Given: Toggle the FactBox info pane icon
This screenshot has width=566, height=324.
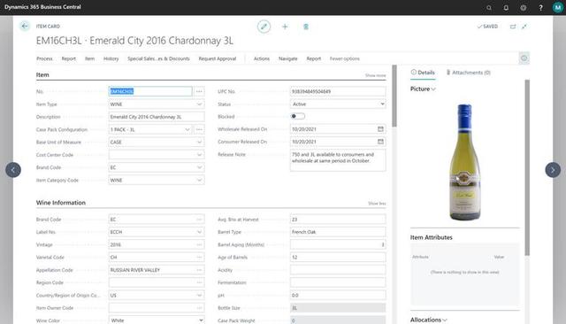Looking at the screenshot, I should [x=524, y=58].
